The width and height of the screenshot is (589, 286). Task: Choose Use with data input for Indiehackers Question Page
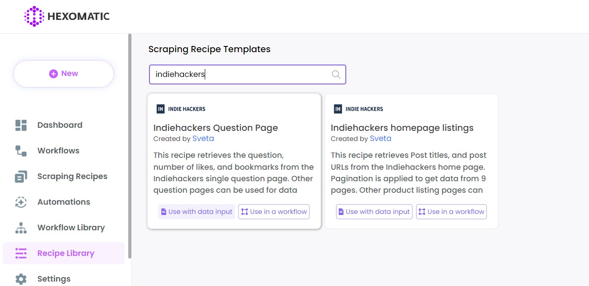click(x=196, y=211)
